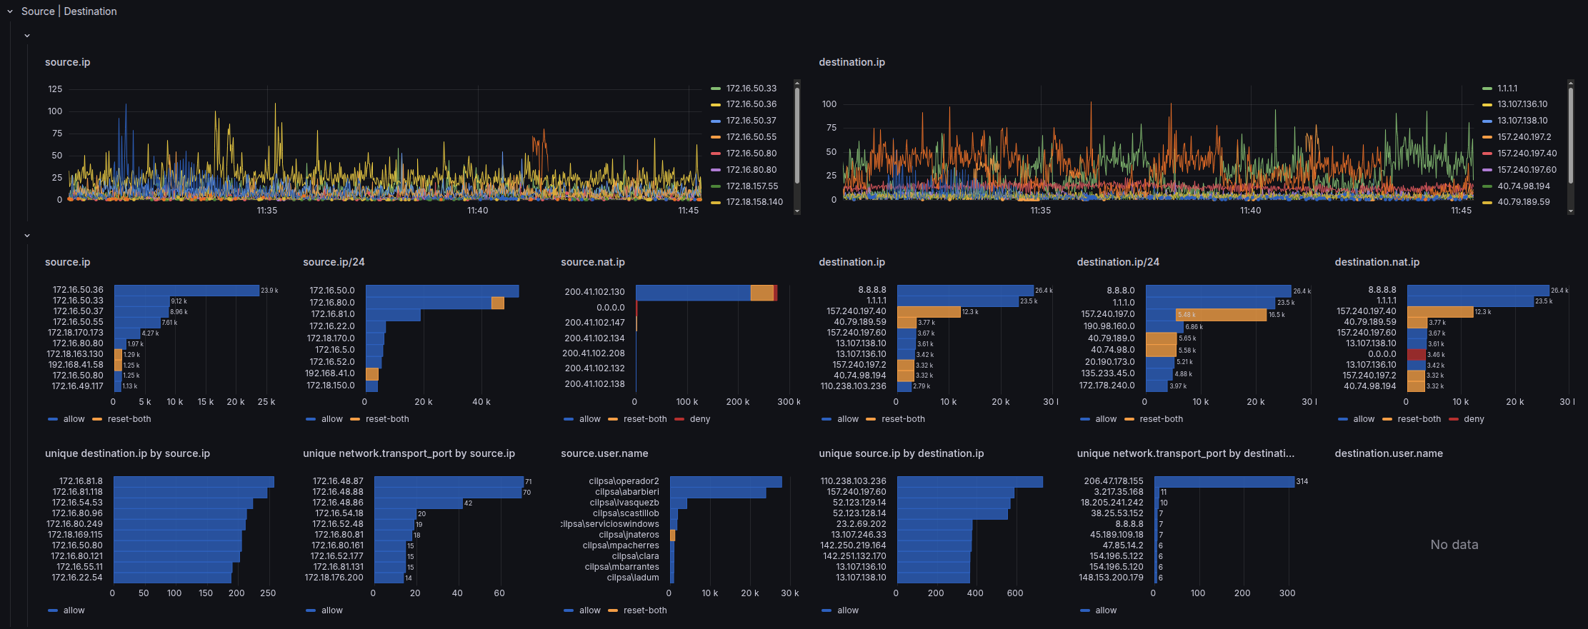Click the blue allow marker in source.ip/24 legend
The width and height of the screenshot is (1588, 629).
tap(310, 419)
